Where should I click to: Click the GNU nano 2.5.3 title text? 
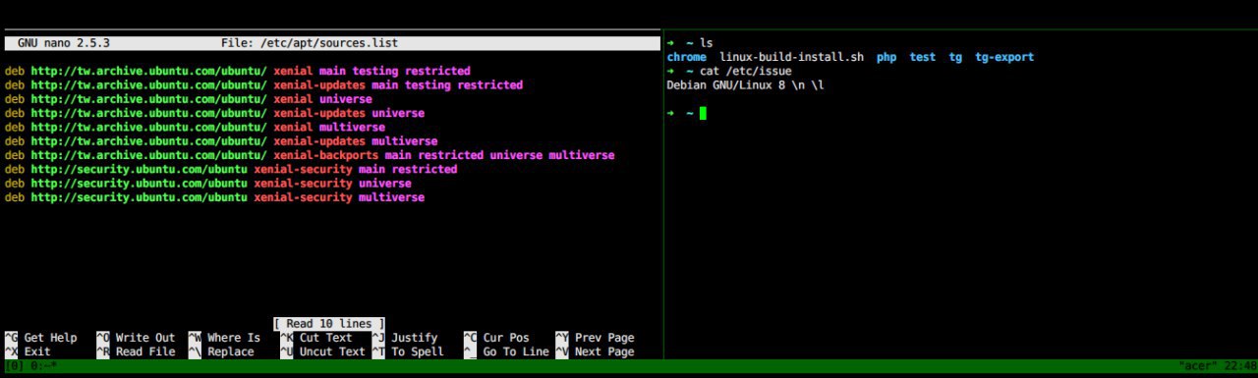pos(64,43)
